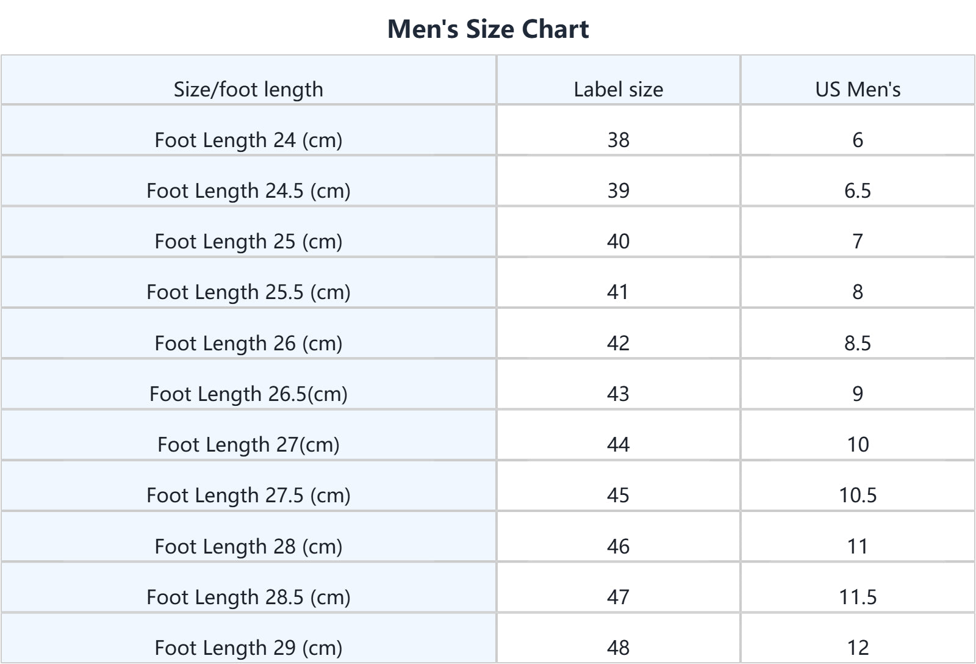The height and width of the screenshot is (664, 976).
Task: Select the Size/foot length column header
Action: tap(248, 89)
